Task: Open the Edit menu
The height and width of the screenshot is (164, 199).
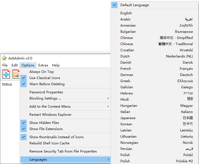Action: click(15, 65)
